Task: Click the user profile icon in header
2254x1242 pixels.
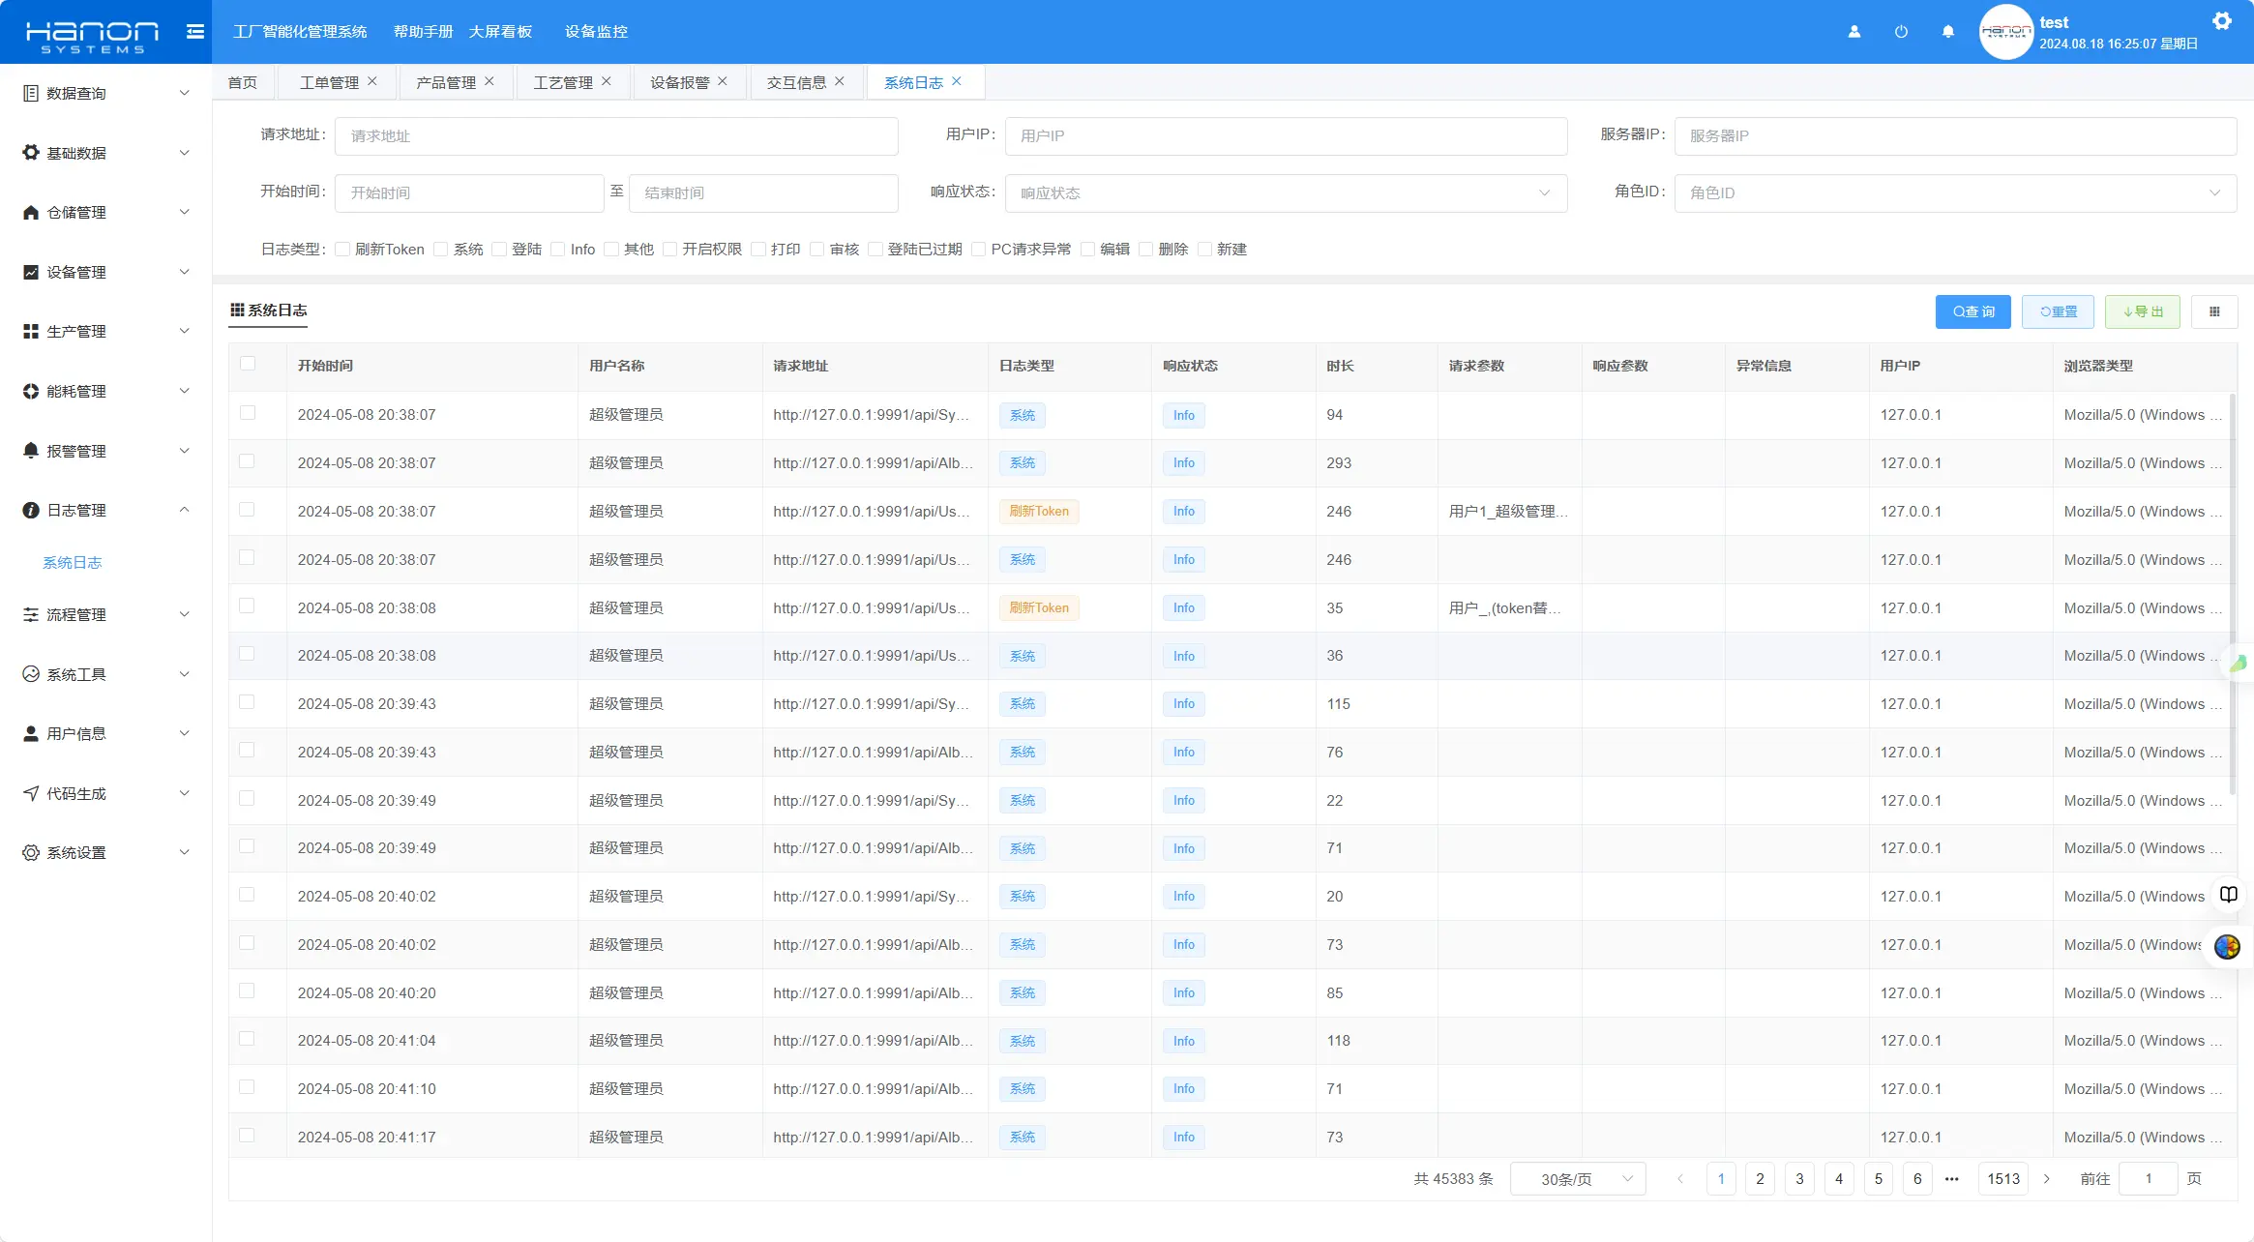Action: [1854, 32]
